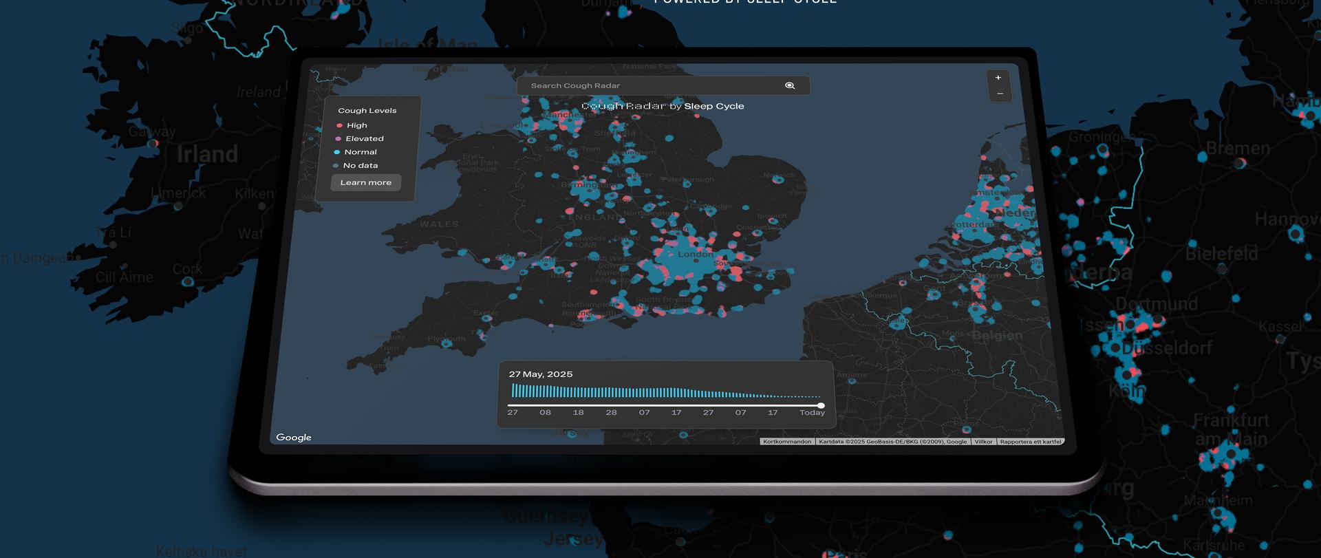The image size is (1321, 558).
Task: Zoom in with the plus button
Action: click(x=998, y=78)
